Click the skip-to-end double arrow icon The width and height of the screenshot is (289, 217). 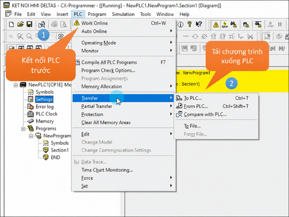pos(282,48)
